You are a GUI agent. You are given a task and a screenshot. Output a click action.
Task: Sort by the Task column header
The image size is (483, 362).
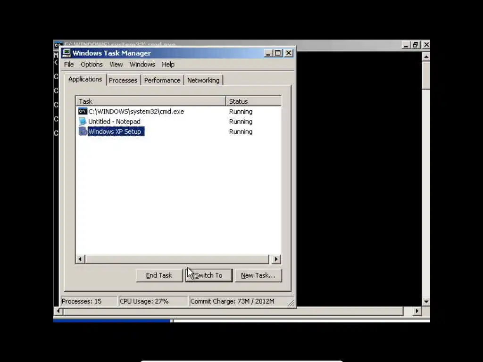[x=150, y=101]
